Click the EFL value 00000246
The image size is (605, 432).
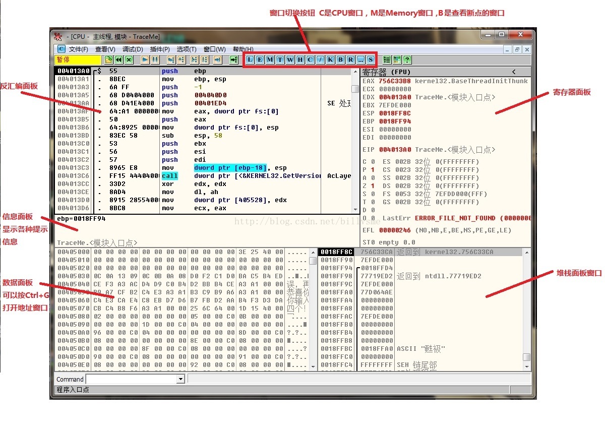tap(395, 230)
